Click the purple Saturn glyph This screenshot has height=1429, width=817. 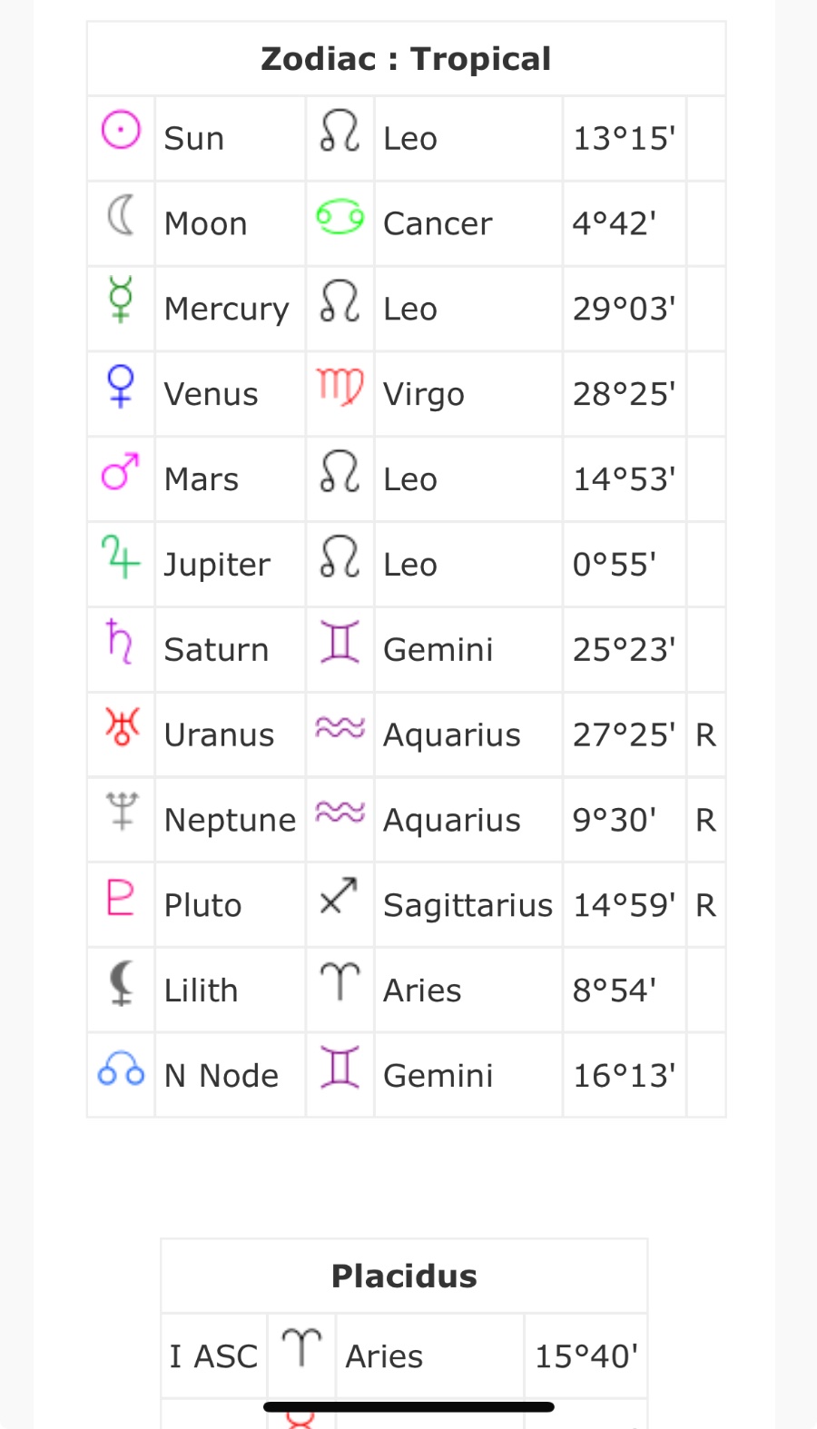pos(120,641)
